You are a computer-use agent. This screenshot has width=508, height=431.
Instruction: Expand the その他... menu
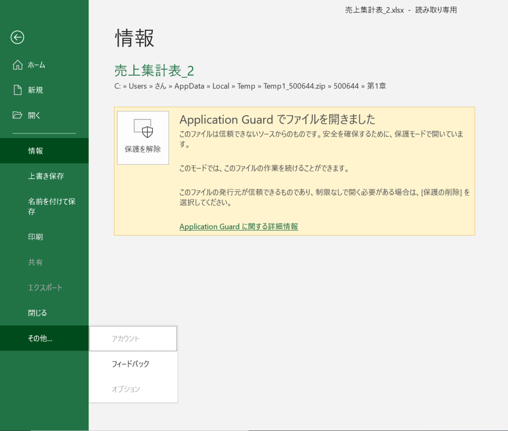tap(44, 338)
